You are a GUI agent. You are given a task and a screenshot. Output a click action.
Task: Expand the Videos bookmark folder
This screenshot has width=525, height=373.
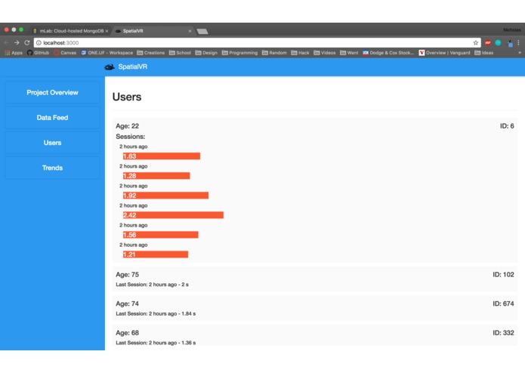[324, 53]
